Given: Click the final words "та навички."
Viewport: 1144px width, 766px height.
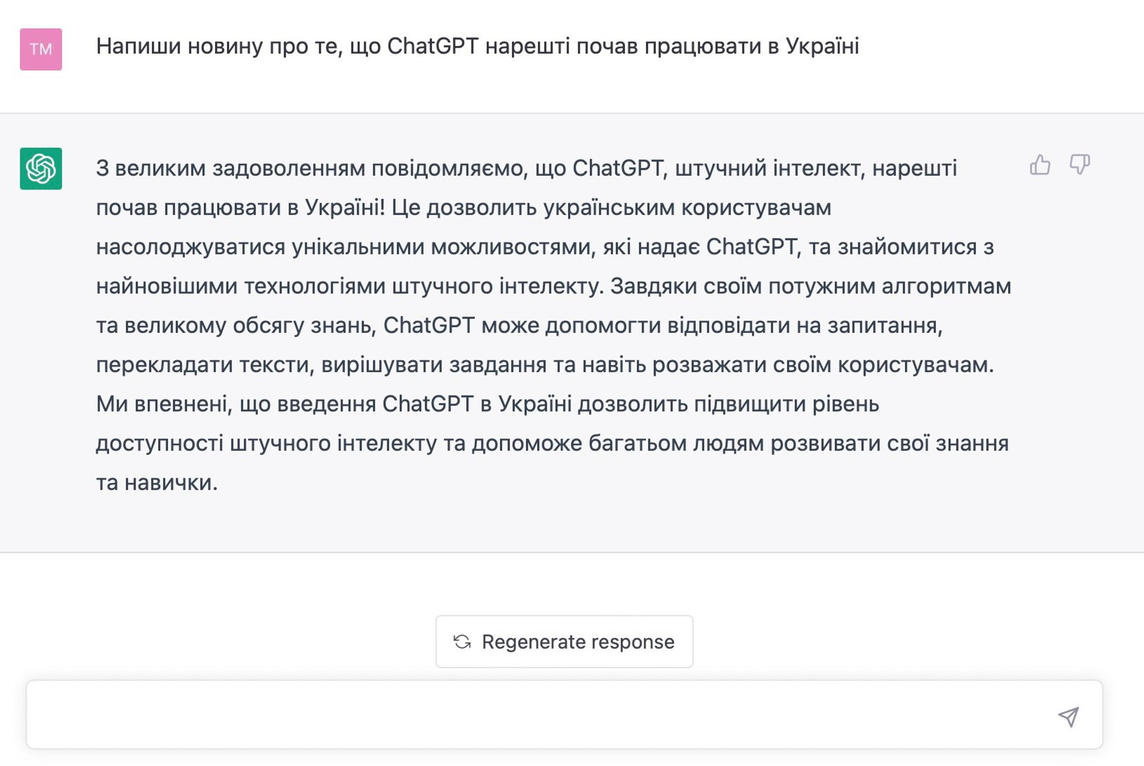Looking at the screenshot, I should click(x=157, y=483).
